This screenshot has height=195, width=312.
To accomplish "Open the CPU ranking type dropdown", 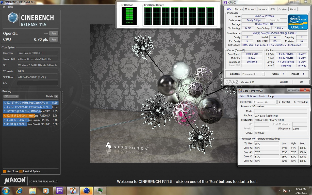I will pyautogui.click(x=11, y=96).
